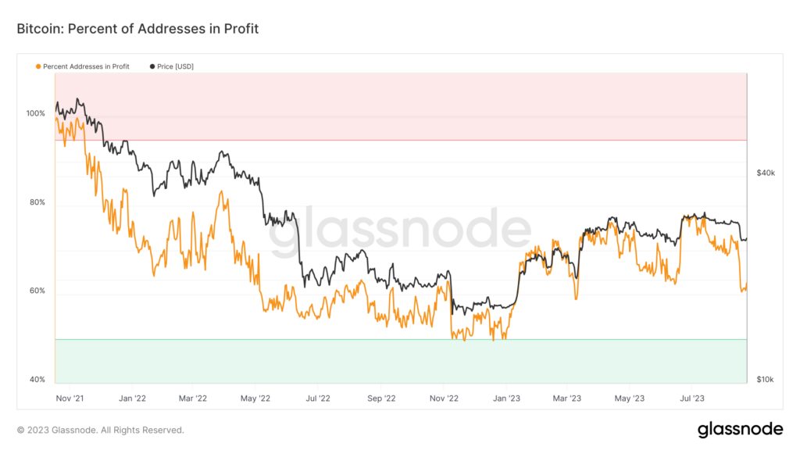The image size is (800, 450).
Task: Click the $10k right axis label
Action: [765, 380]
